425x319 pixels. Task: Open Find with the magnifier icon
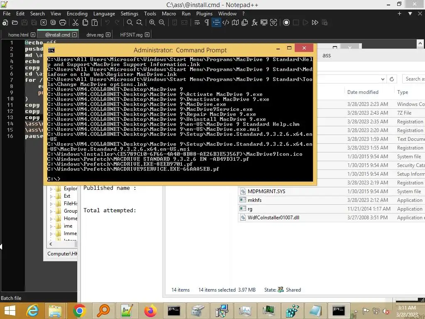click(130, 22)
